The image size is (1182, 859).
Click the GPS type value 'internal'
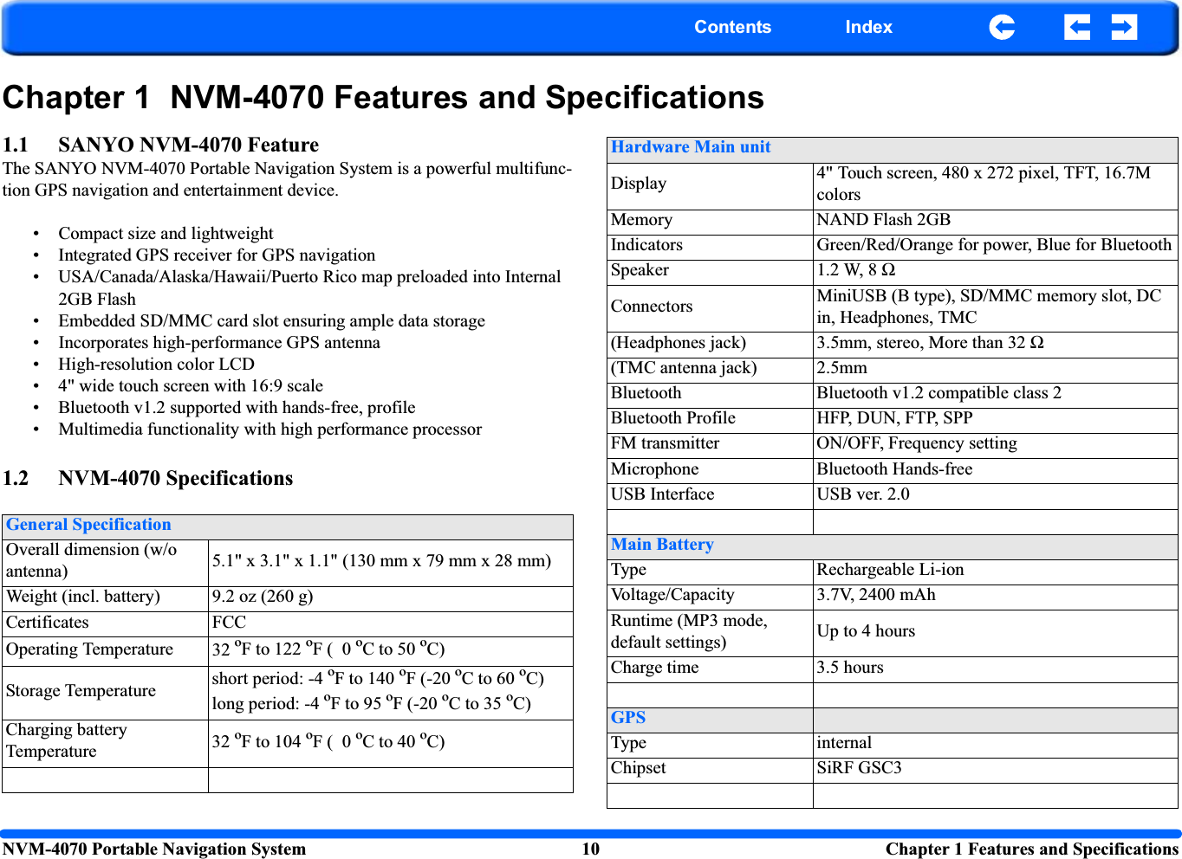coord(844,743)
